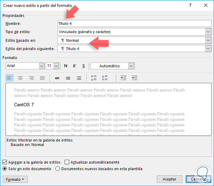Open the Formato button menu

click(15, 179)
